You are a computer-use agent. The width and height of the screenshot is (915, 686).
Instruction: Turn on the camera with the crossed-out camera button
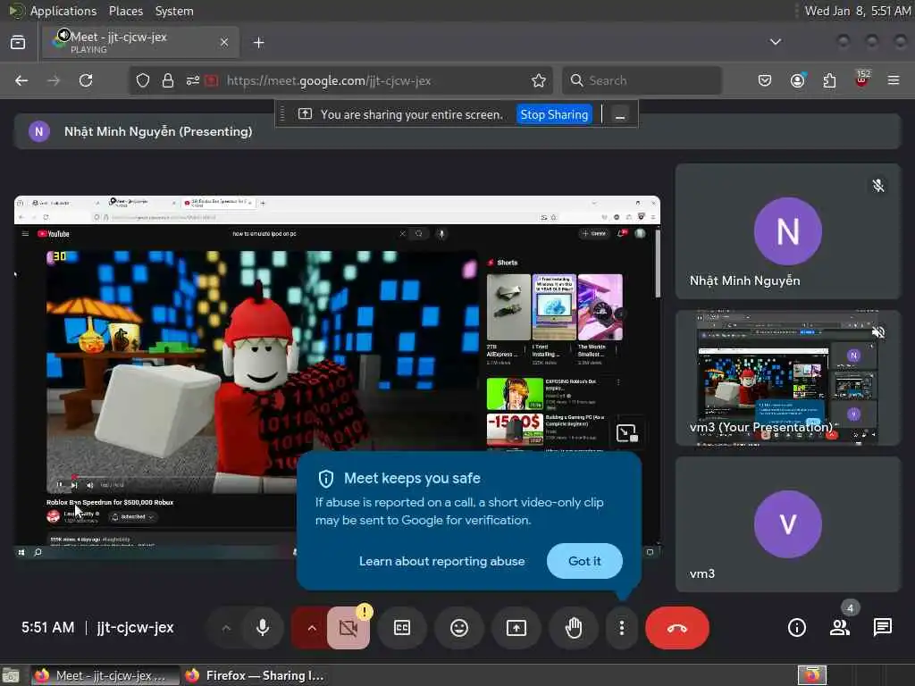pyautogui.click(x=348, y=628)
